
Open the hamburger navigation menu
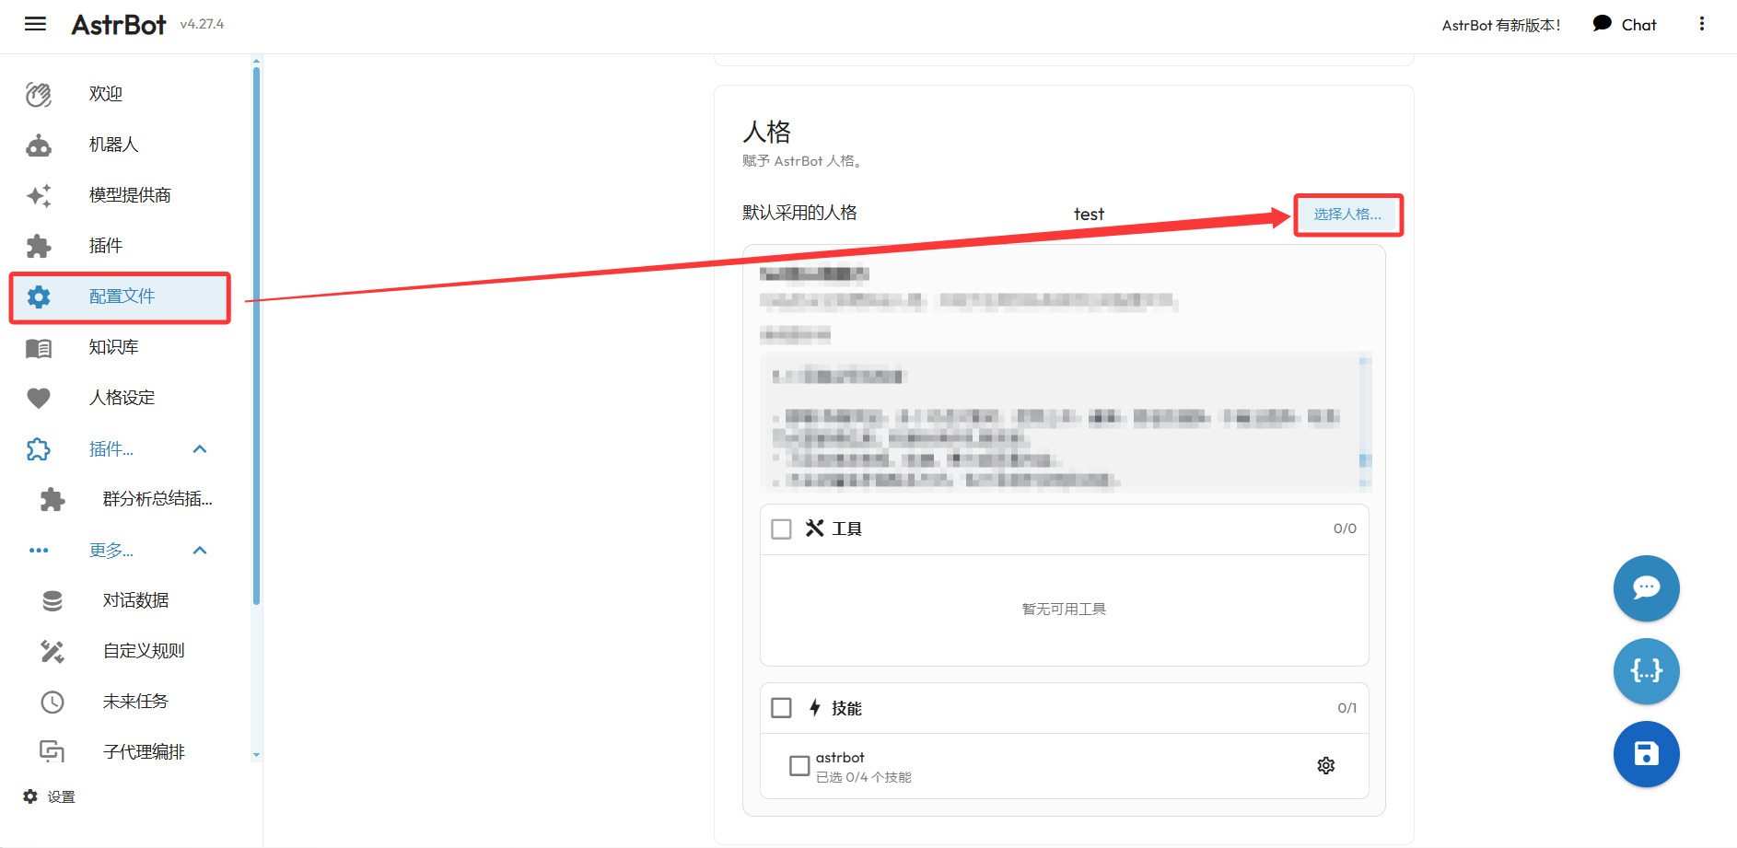pos(35,24)
